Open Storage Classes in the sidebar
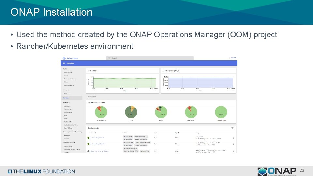313x176 pixels. (69, 85)
